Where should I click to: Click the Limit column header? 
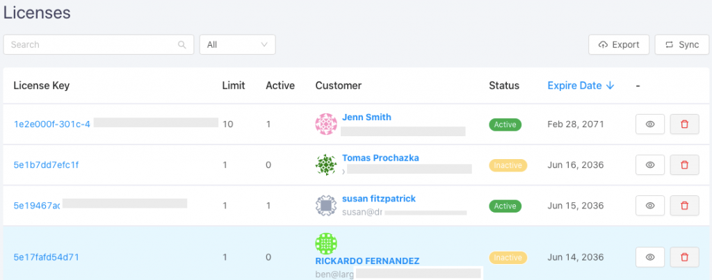point(234,85)
